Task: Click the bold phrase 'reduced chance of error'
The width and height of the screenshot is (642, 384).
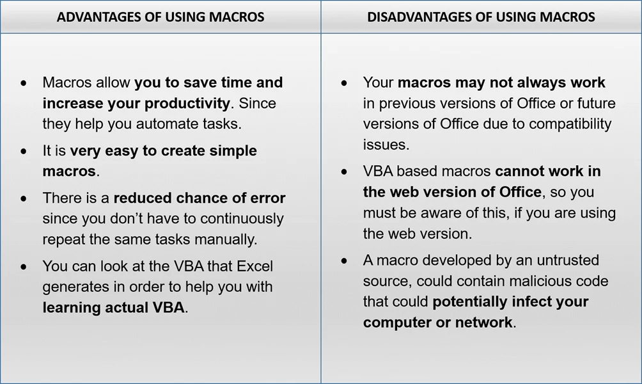Action: pos(200,198)
